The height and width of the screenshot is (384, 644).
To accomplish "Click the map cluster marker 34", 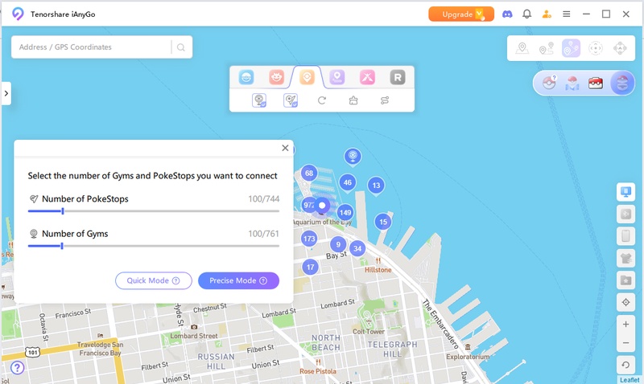I will click(357, 248).
